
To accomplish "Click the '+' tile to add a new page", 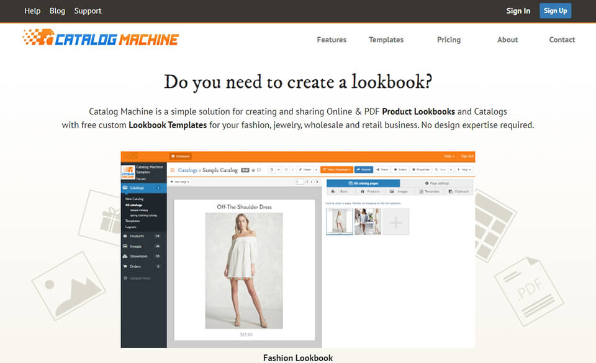I will [395, 222].
